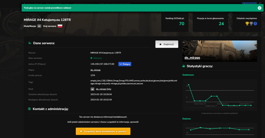Click the silver trophy icon
Viewport: 265px width, 138px height.
(x=251, y=24)
